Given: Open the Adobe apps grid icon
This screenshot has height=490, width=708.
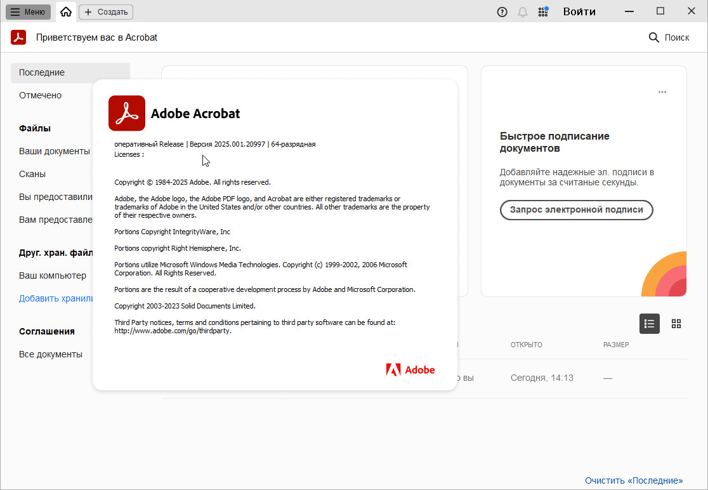Looking at the screenshot, I should tap(543, 11).
